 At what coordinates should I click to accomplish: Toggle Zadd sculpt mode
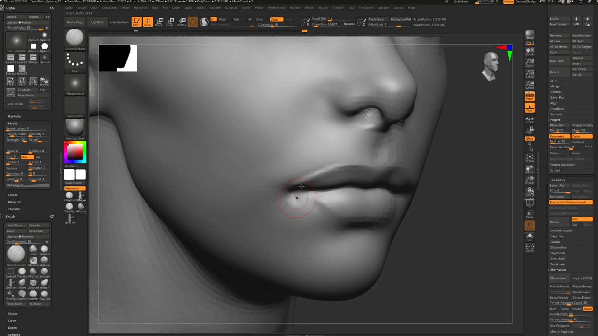pos(260,19)
